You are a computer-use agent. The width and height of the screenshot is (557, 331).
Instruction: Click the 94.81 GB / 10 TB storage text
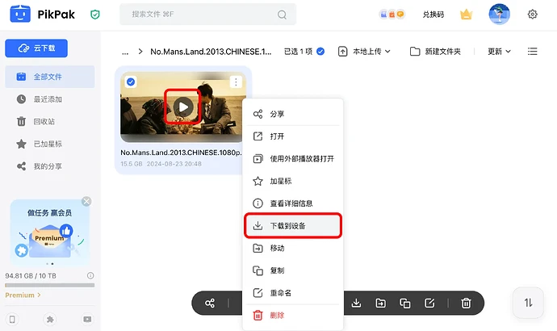[x=31, y=276]
